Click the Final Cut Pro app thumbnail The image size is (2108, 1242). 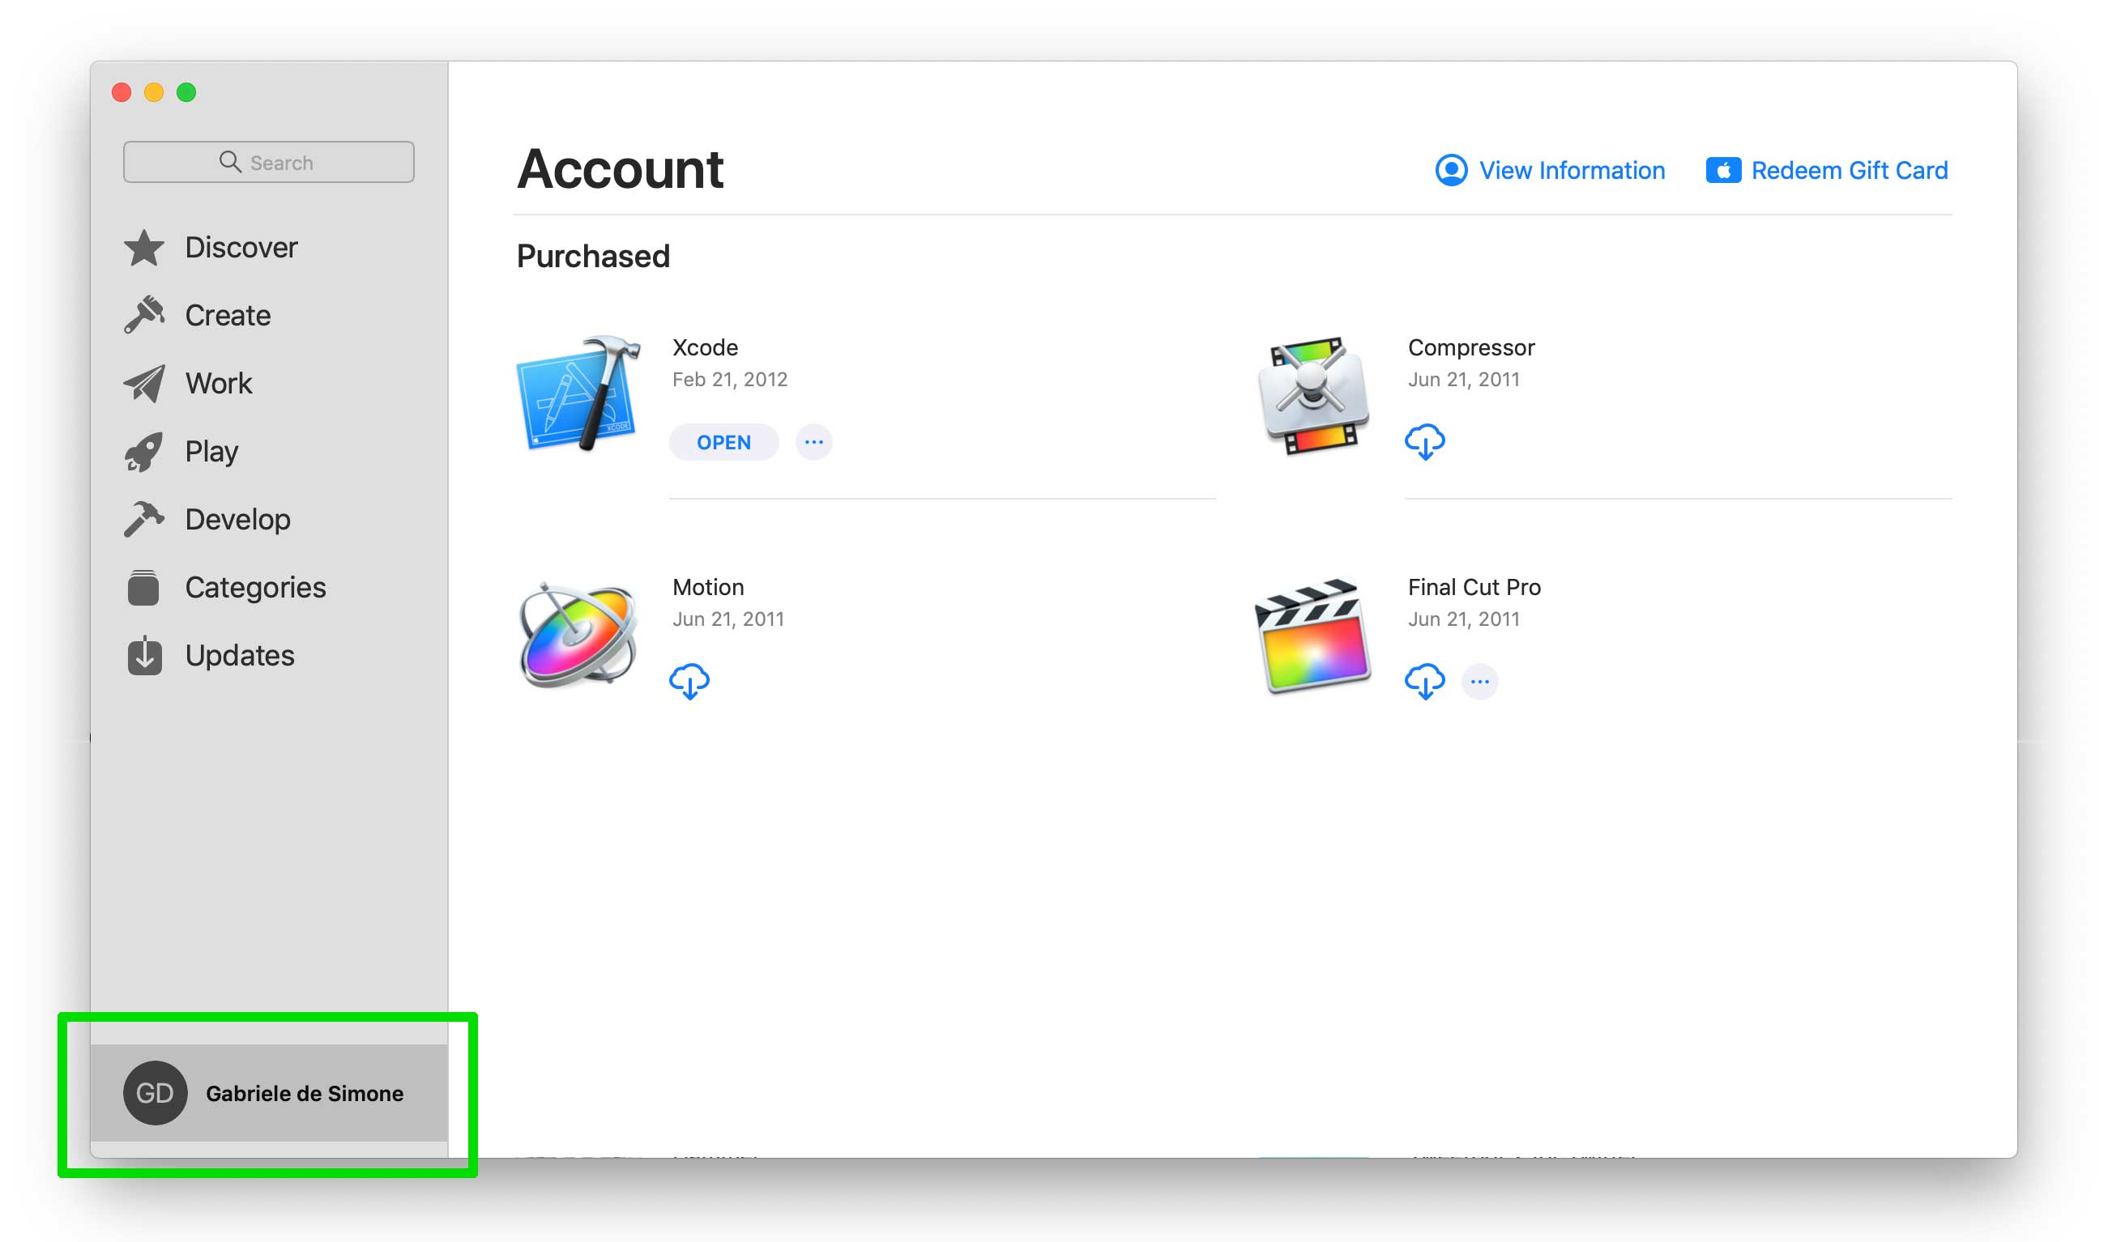(1312, 635)
